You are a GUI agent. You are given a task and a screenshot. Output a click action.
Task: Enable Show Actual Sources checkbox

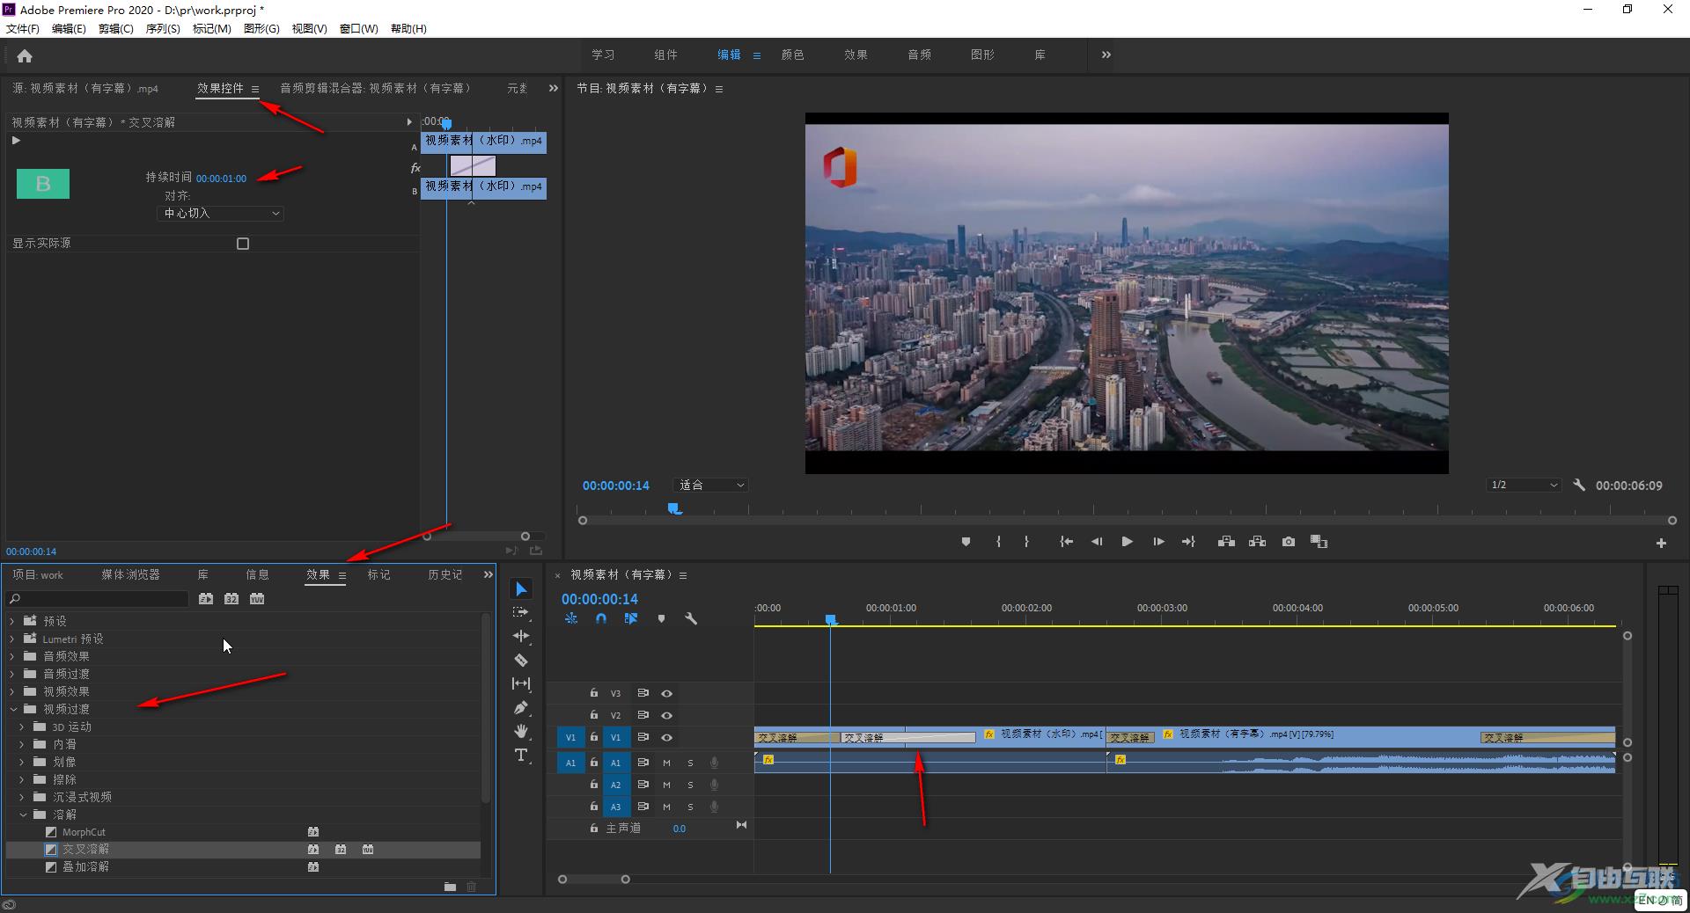point(243,244)
